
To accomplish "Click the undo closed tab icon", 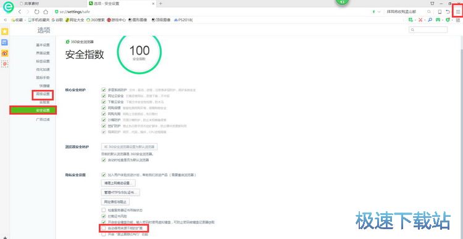I will tap(448, 12).
